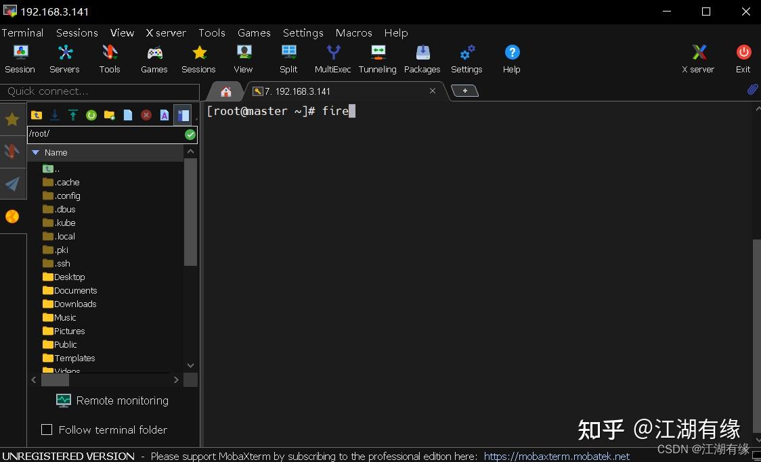Open the Sessions menu
The height and width of the screenshot is (462, 761).
[77, 32]
